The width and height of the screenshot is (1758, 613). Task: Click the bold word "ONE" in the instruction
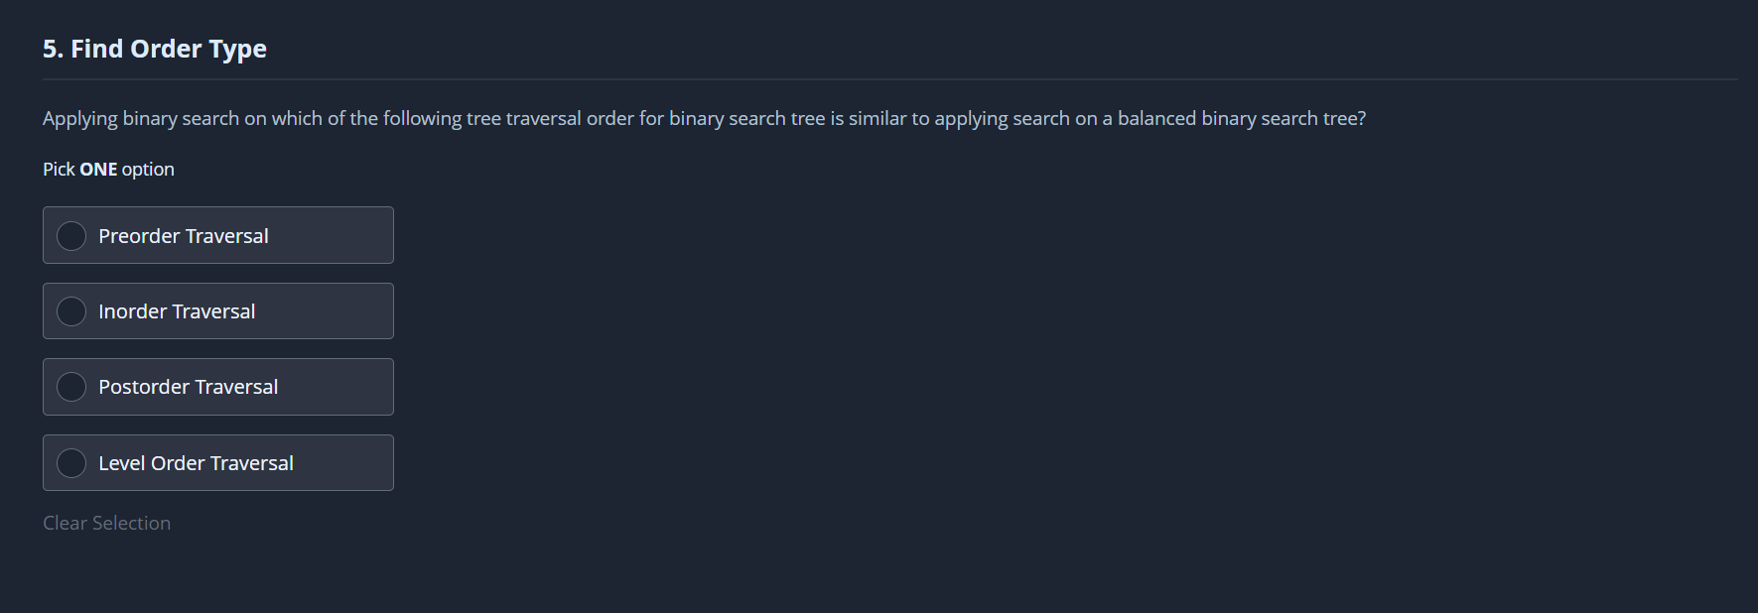coord(98,170)
